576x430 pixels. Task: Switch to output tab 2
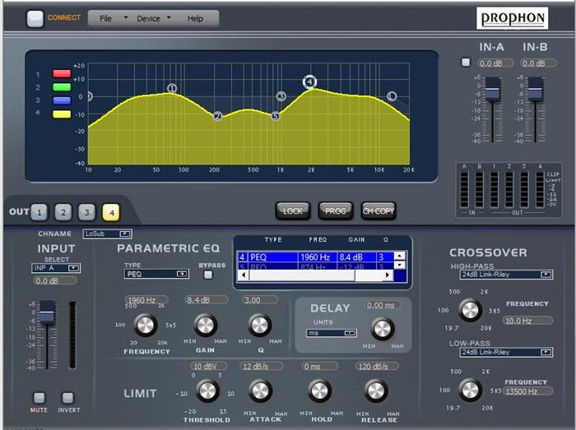[63, 212]
